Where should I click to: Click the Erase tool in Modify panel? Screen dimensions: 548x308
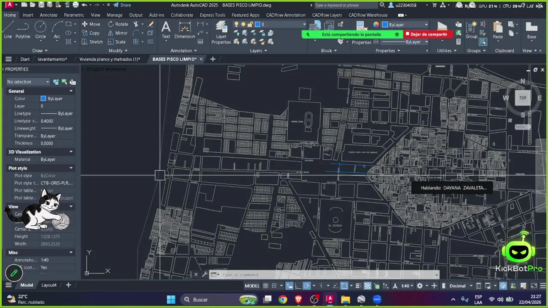pos(150,24)
